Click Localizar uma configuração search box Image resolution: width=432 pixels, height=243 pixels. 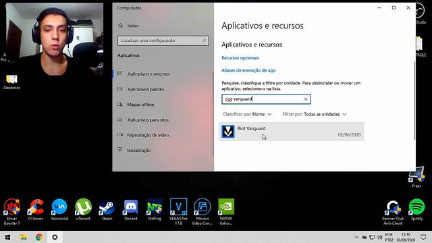[x=163, y=40]
